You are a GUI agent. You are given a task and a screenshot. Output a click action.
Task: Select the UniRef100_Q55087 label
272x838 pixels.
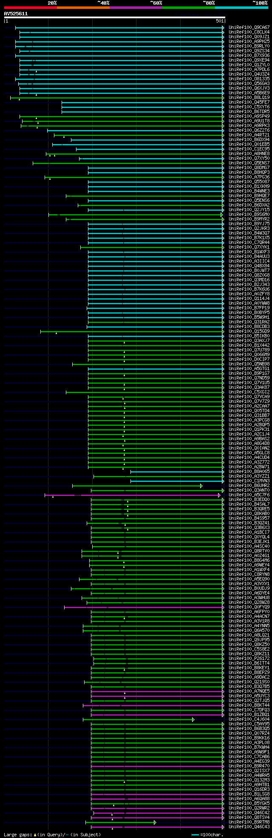pos(249,182)
